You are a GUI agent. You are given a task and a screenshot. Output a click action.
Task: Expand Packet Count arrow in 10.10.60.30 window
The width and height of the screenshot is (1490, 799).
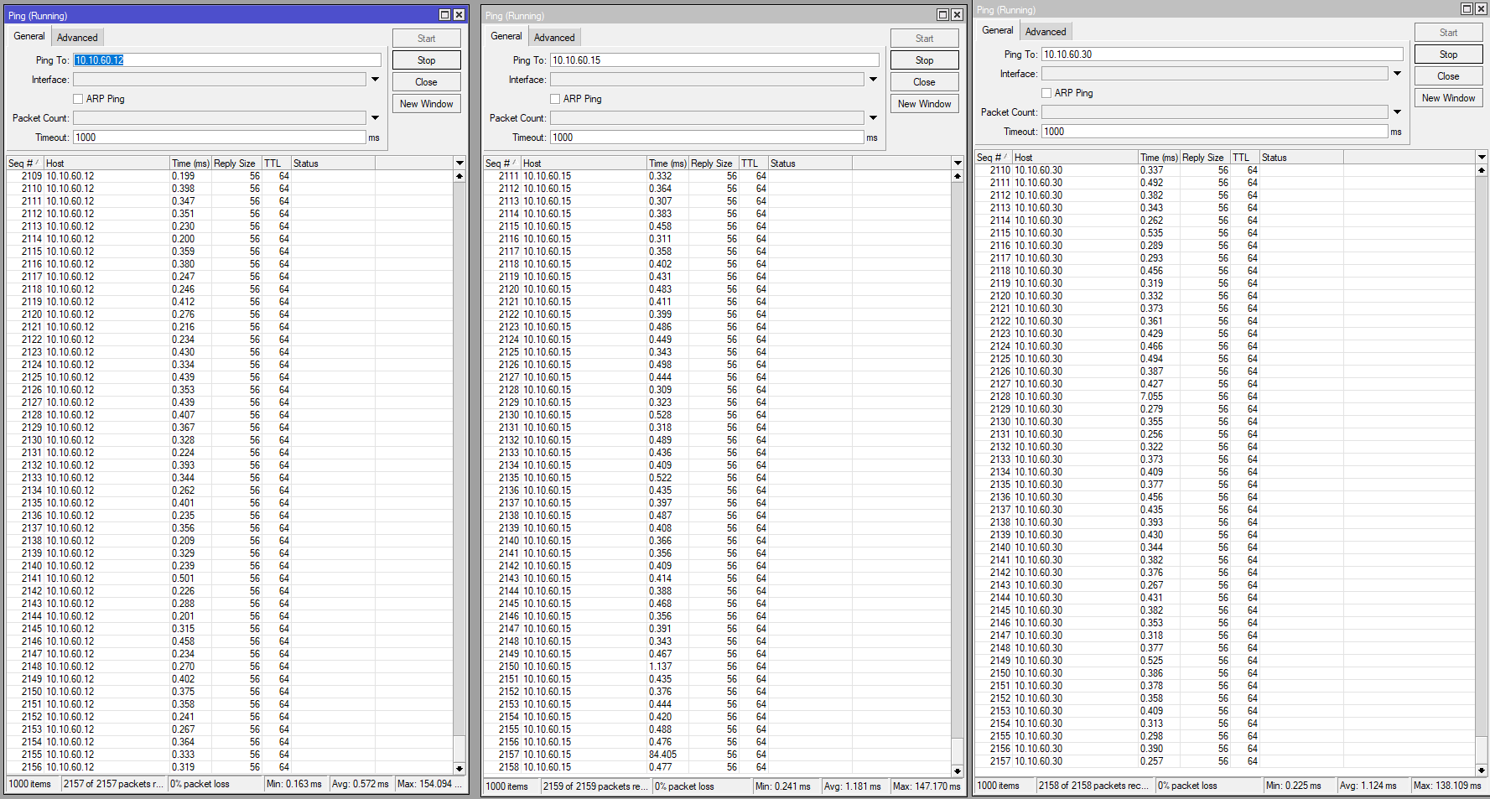pyautogui.click(x=1397, y=112)
